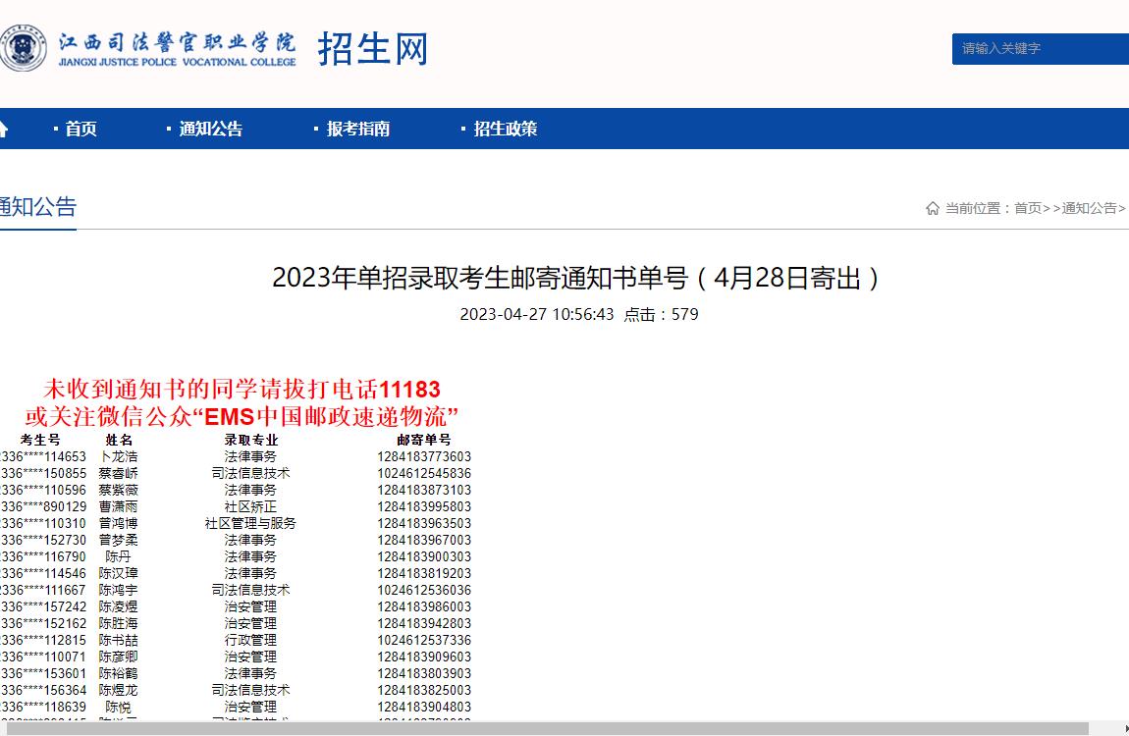1129x736 pixels.
Task: Click the 首页 breadcrumb link
Action: (x=1028, y=208)
